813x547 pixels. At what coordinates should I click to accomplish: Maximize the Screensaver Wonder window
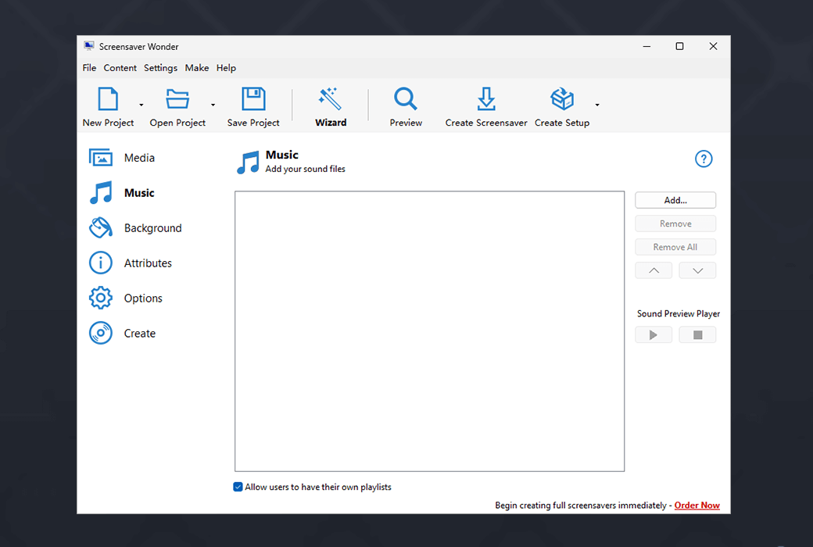pyautogui.click(x=680, y=46)
